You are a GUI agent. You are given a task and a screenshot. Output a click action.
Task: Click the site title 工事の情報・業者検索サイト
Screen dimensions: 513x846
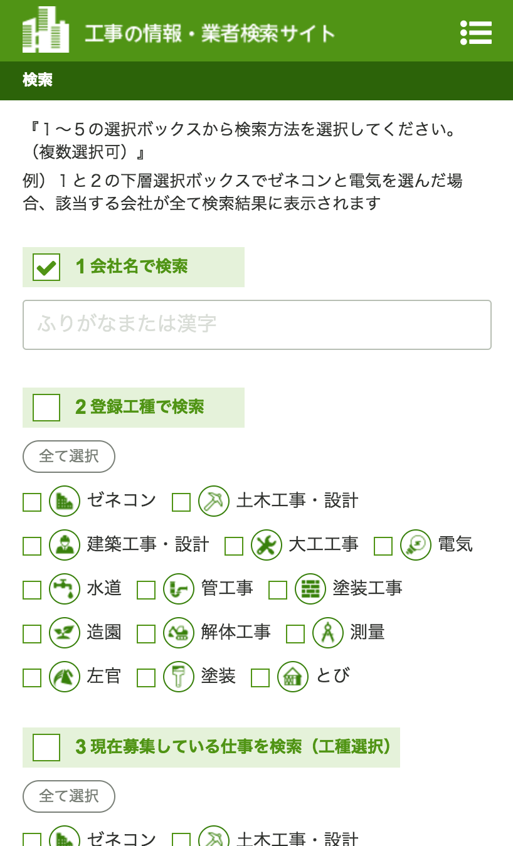click(209, 33)
